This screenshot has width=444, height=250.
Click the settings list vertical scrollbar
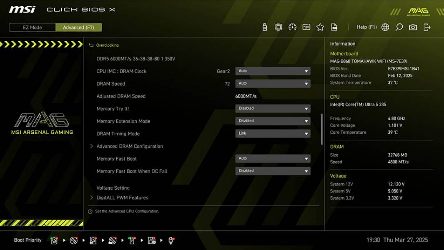click(x=322, y=129)
